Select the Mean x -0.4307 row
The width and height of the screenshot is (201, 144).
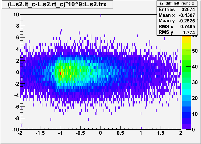click(x=177, y=15)
